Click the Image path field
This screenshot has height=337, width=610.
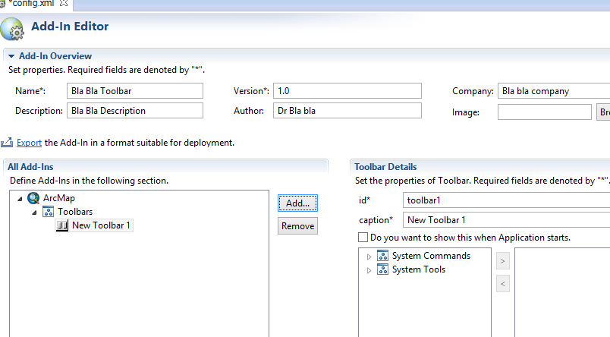click(x=545, y=112)
